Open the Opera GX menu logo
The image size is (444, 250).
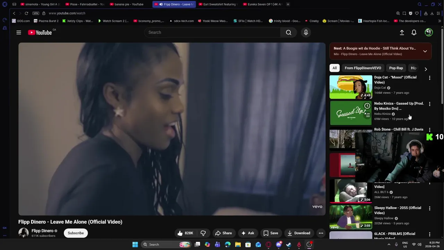[x=5, y=4]
